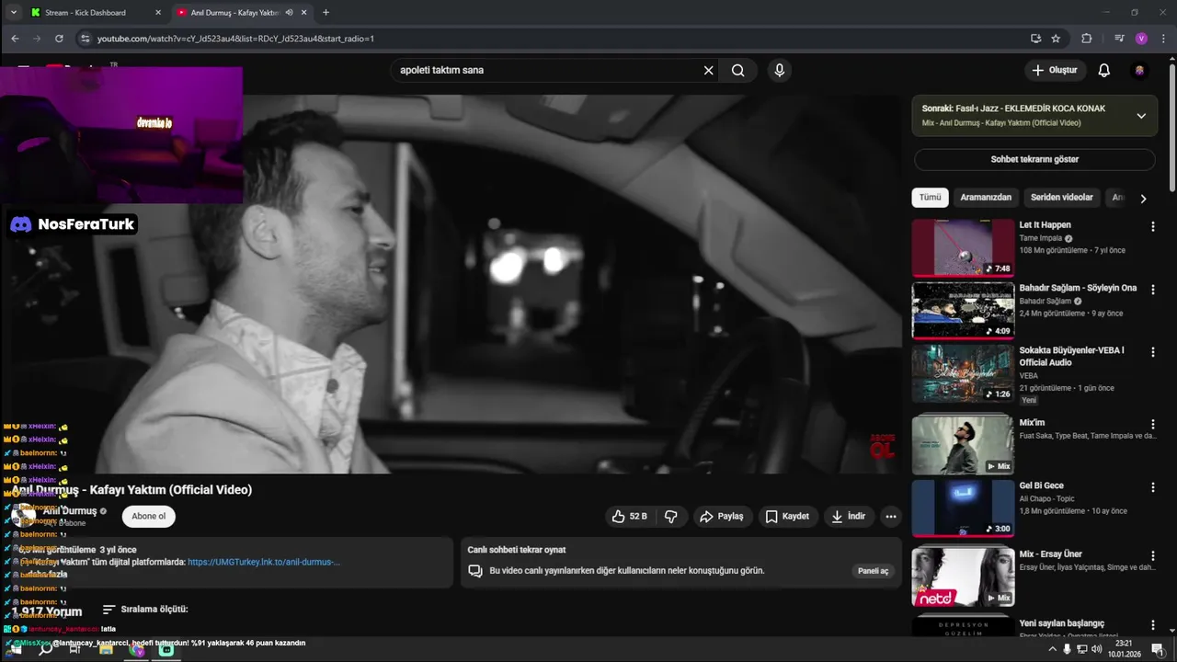1177x662 pixels.
Task: Show hidden system tray icons
Action: click(1052, 649)
